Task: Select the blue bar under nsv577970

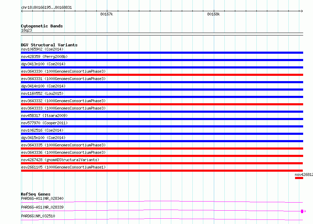Action: (162, 126)
